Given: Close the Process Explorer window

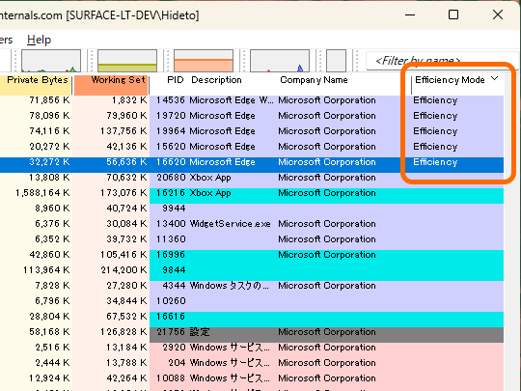Looking at the screenshot, I should (x=498, y=14).
